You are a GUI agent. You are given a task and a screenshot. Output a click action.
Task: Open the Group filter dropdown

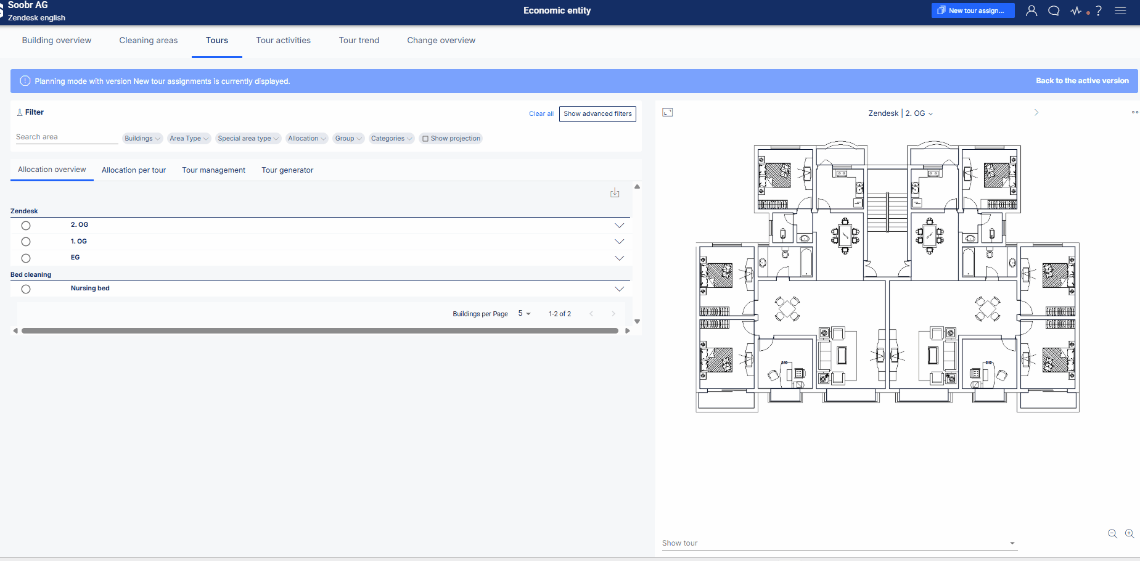(348, 139)
